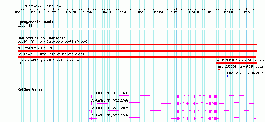Click the DGV Structural Variants track heading
Image resolution: width=265 pixels, height=122 pixels.
[x=42, y=38]
